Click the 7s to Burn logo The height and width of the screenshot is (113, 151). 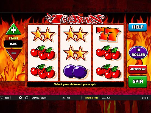(x=75, y=19)
